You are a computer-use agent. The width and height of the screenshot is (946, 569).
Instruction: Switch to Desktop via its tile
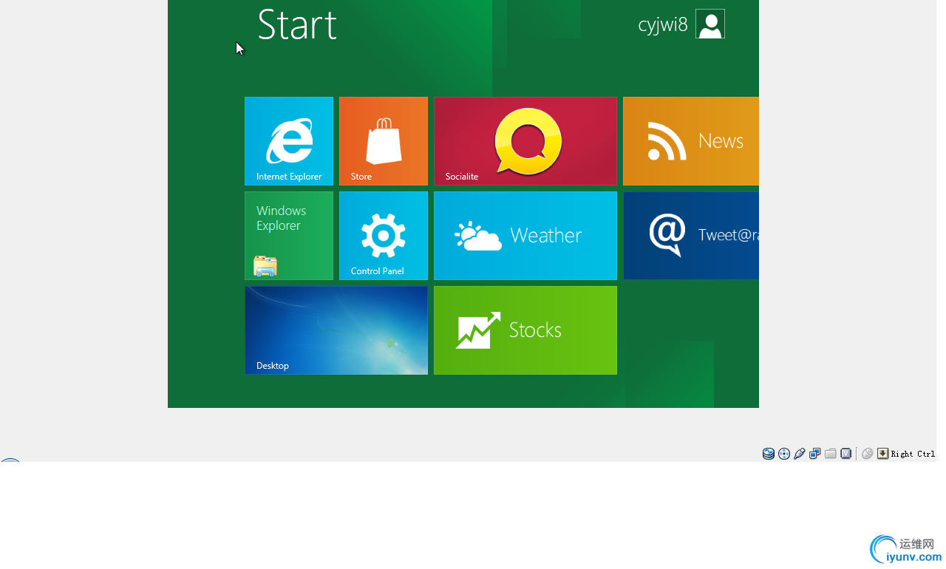(x=336, y=330)
